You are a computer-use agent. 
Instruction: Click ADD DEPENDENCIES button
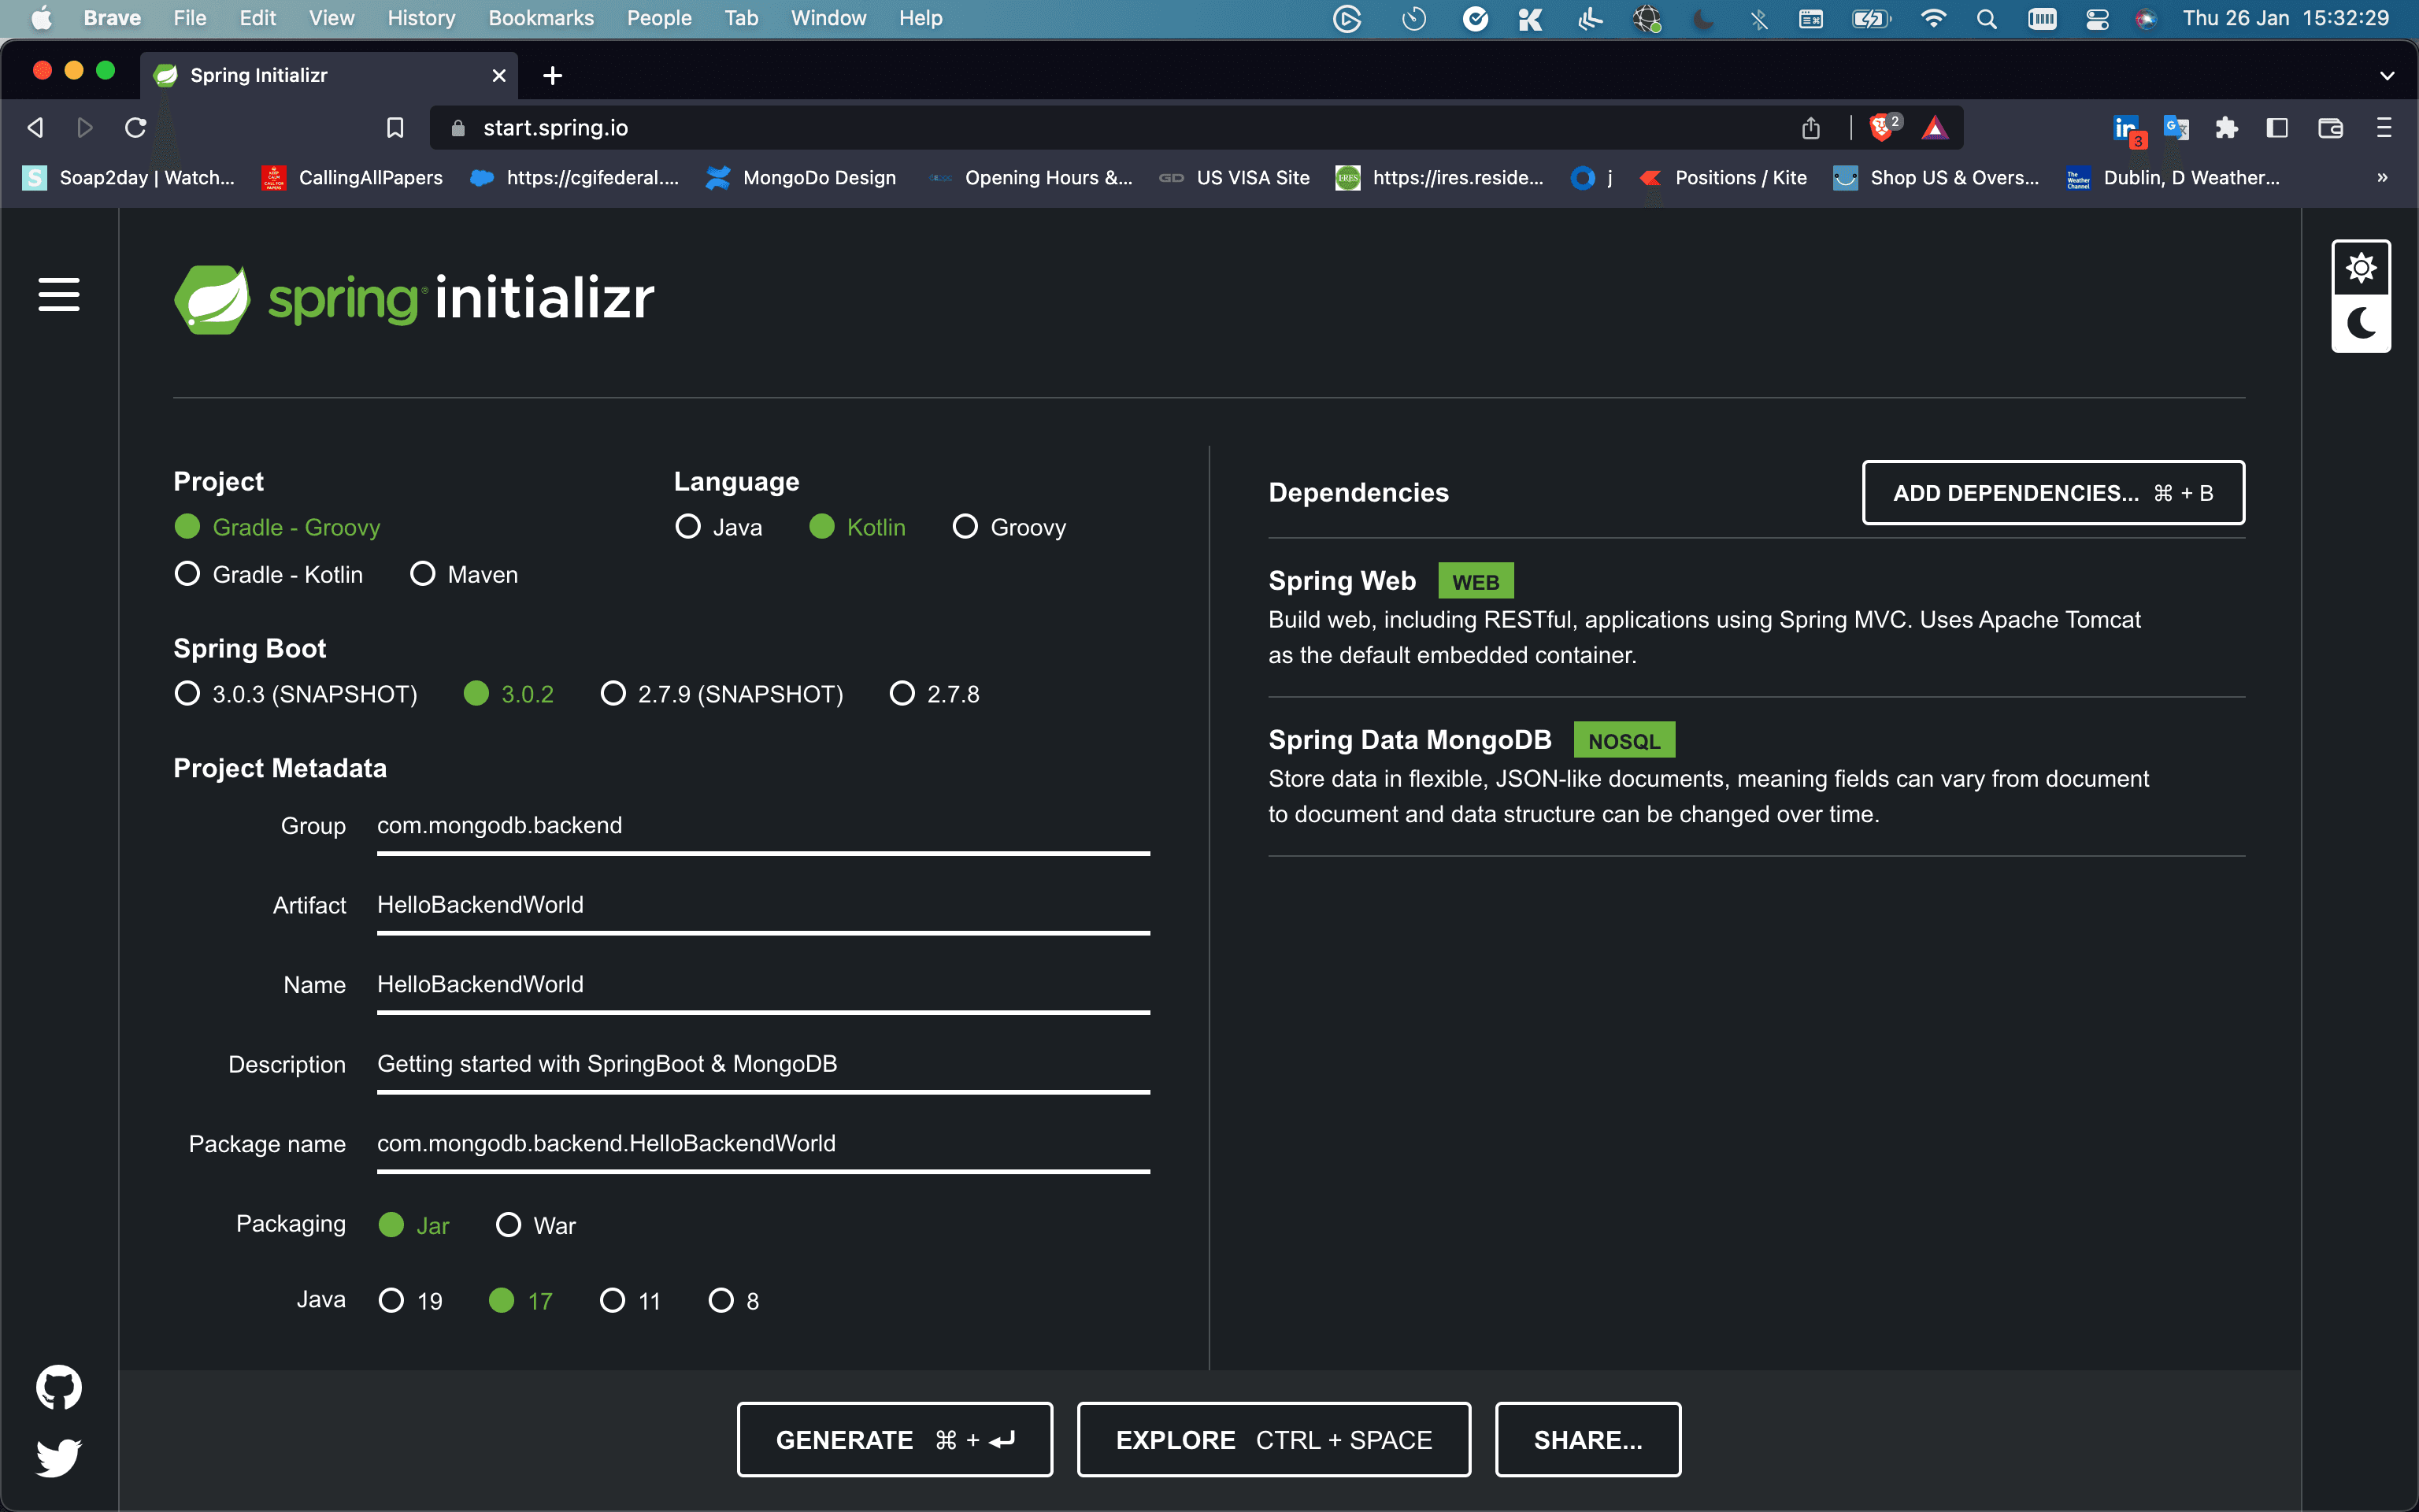2052,492
